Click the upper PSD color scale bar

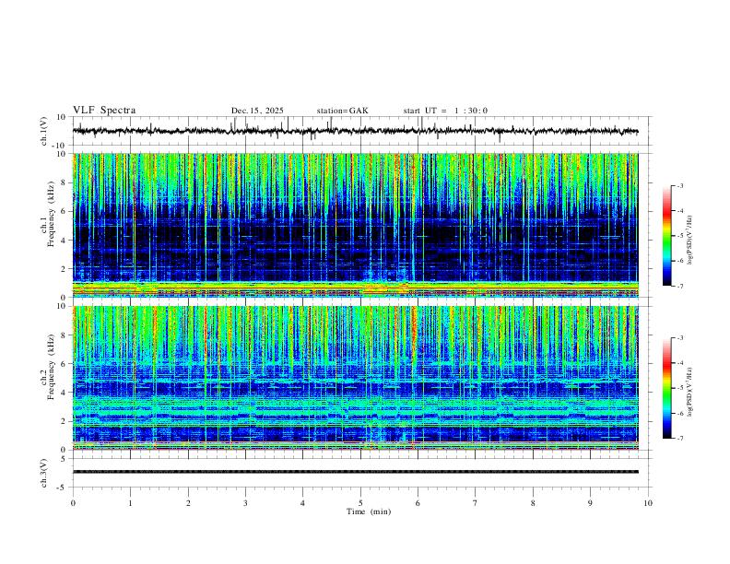(x=666, y=236)
